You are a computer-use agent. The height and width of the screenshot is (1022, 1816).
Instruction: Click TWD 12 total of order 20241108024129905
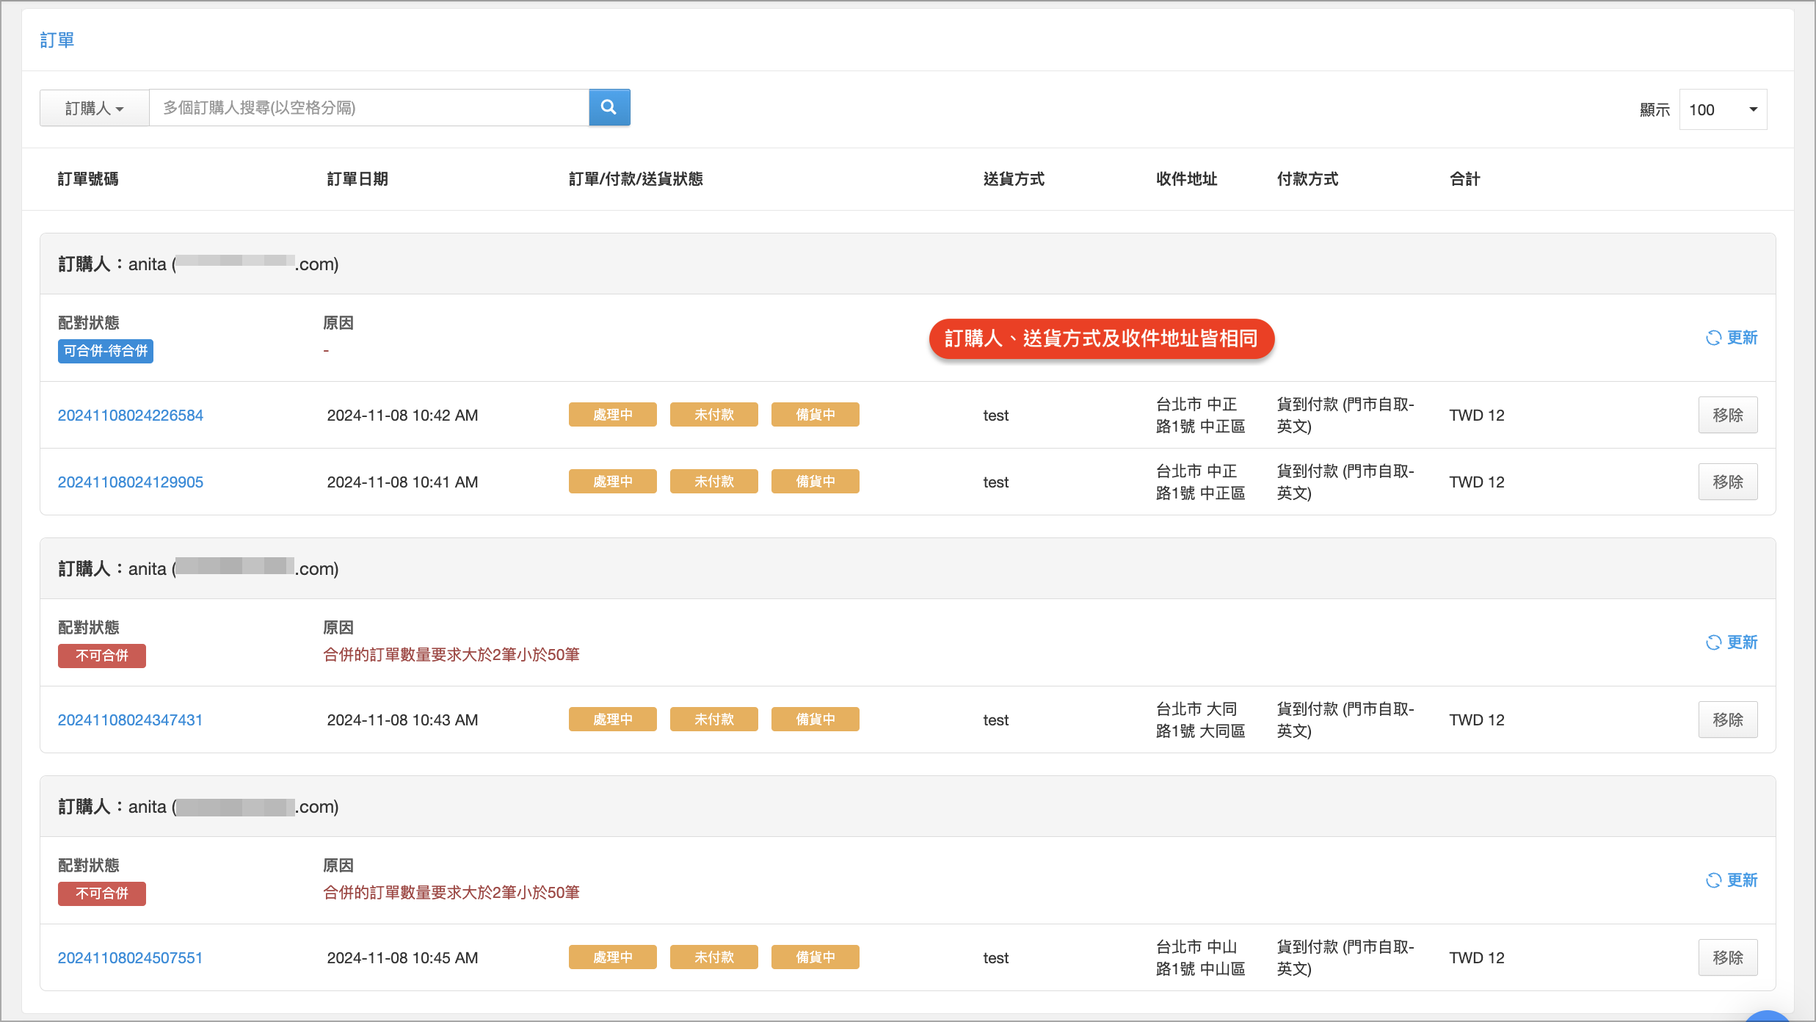[1477, 482]
